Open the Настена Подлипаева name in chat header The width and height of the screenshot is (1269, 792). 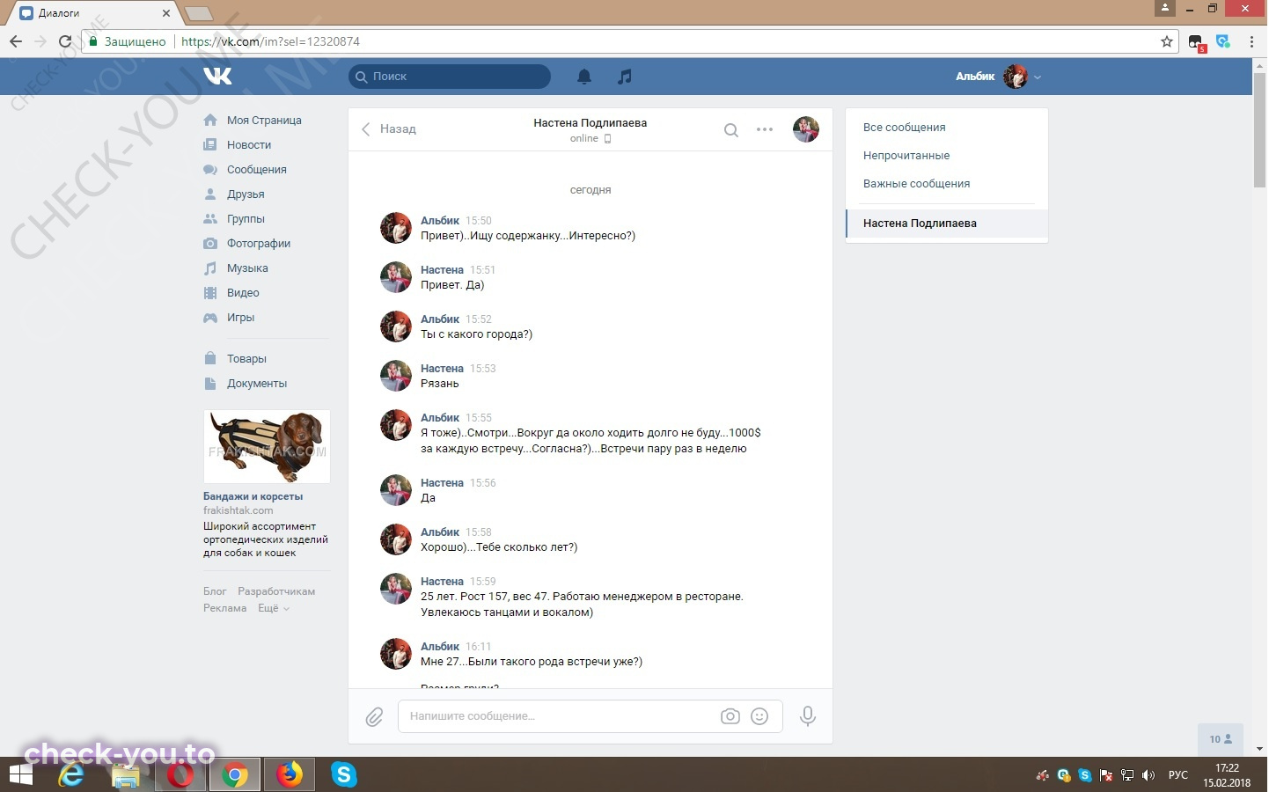pos(590,123)
